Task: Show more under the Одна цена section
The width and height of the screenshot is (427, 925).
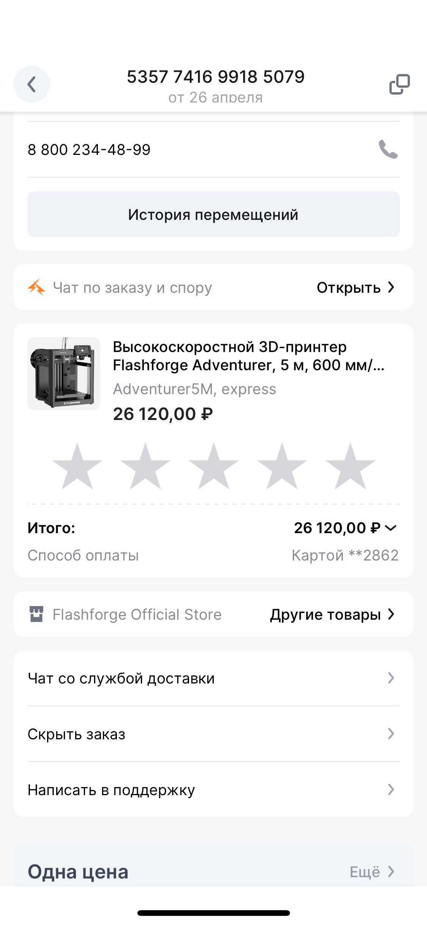Action: 372,872
